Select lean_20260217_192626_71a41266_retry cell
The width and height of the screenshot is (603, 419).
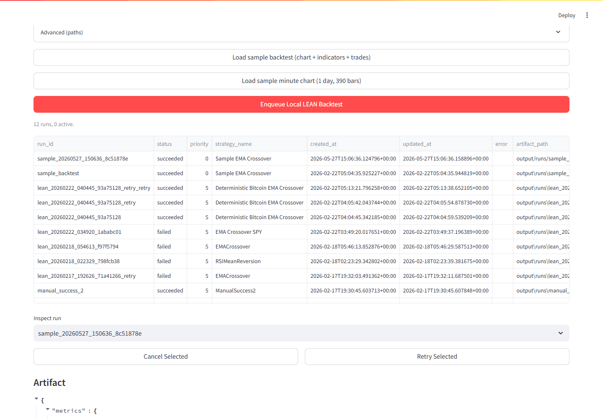94,276
